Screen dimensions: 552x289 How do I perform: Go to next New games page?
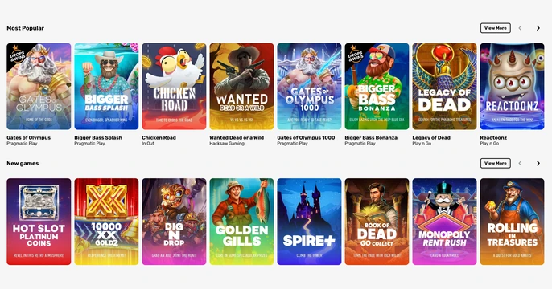pyautogui.click(x=538, y=163)
